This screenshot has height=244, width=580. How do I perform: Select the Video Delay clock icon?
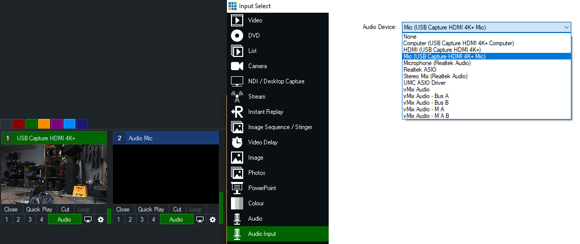[237, 142]
